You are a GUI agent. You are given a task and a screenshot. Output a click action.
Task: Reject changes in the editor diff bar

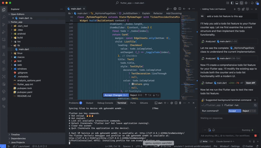tap(136, 95)
